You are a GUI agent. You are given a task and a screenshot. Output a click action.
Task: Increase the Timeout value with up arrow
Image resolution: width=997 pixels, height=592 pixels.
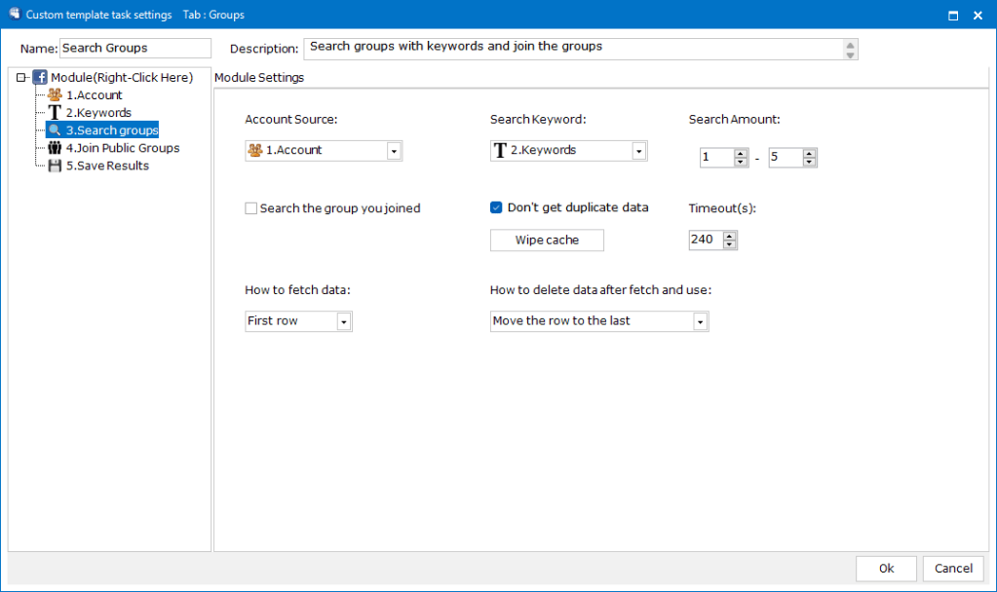click(730, 236)
